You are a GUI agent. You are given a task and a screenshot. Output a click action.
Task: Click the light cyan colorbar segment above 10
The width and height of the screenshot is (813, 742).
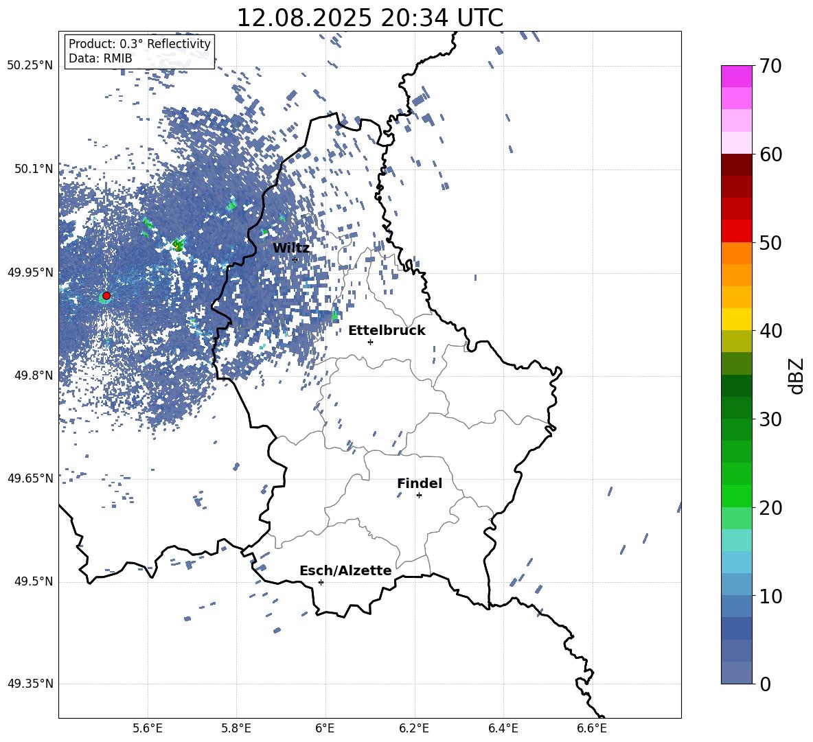coord(736,562)
